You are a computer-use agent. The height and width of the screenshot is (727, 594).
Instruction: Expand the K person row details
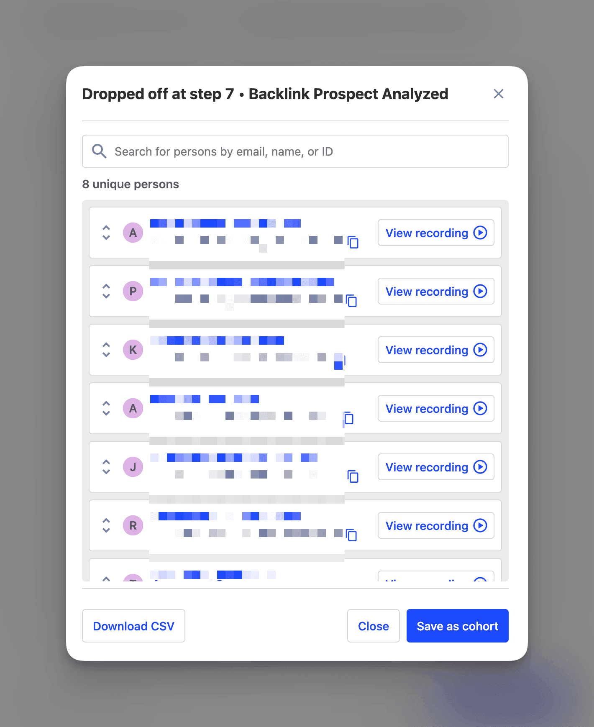click(106, 350)
